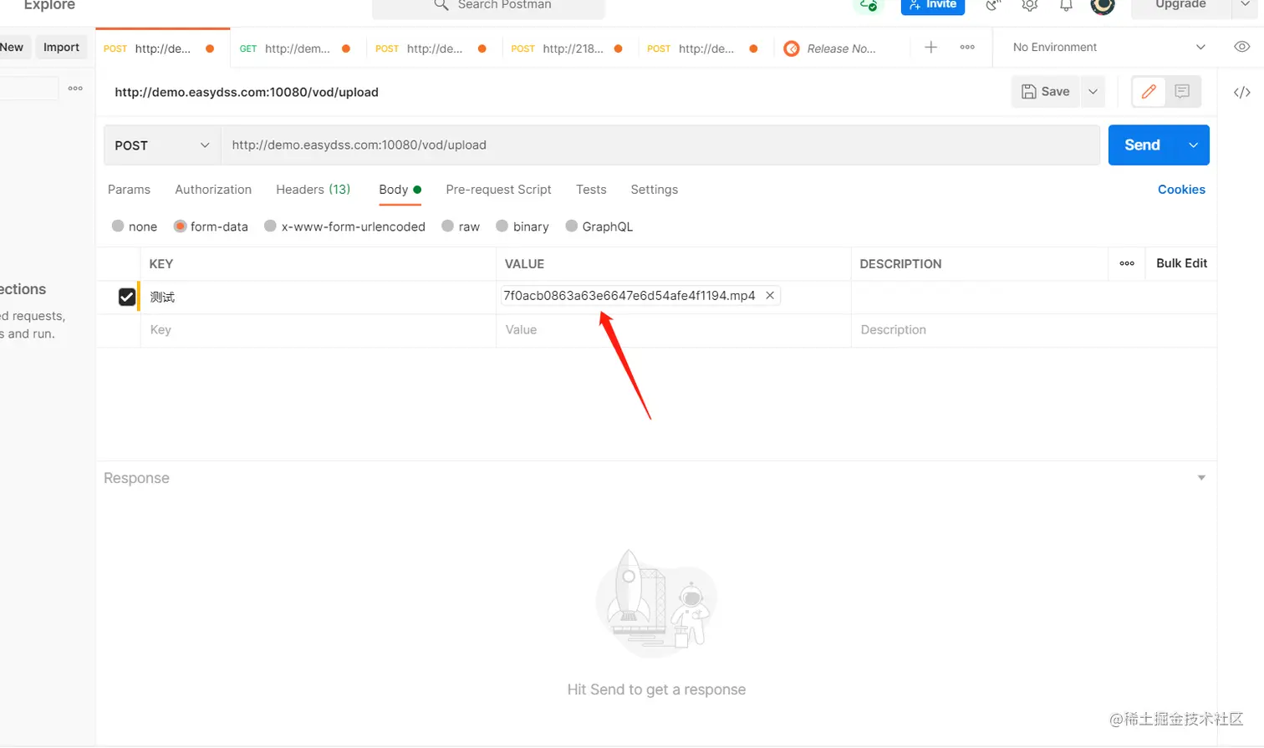The width and height of the screenshot is (1264, 748).
Task: Open the notifications bell
Action: pos(1066,5)
